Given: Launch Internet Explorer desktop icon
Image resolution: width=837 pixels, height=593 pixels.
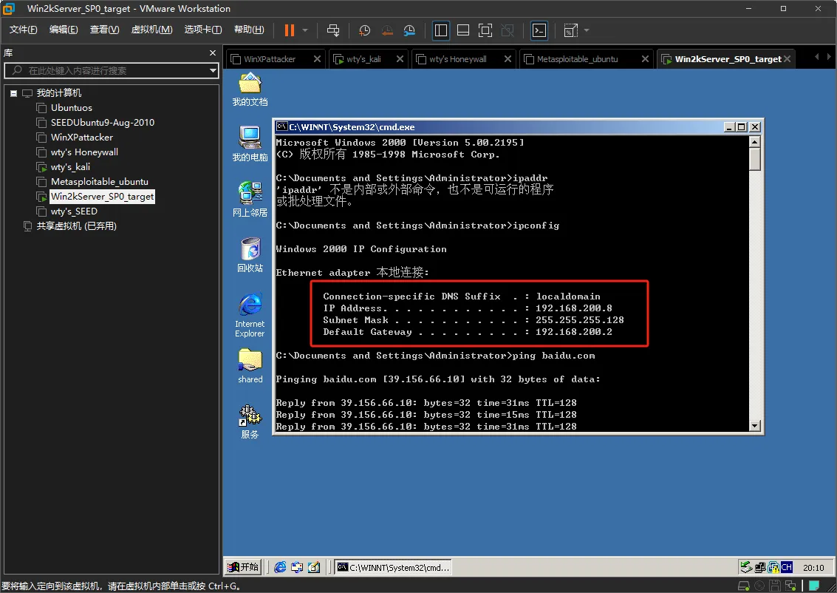Looking at the screenshot, I should [x=250, y=315].
